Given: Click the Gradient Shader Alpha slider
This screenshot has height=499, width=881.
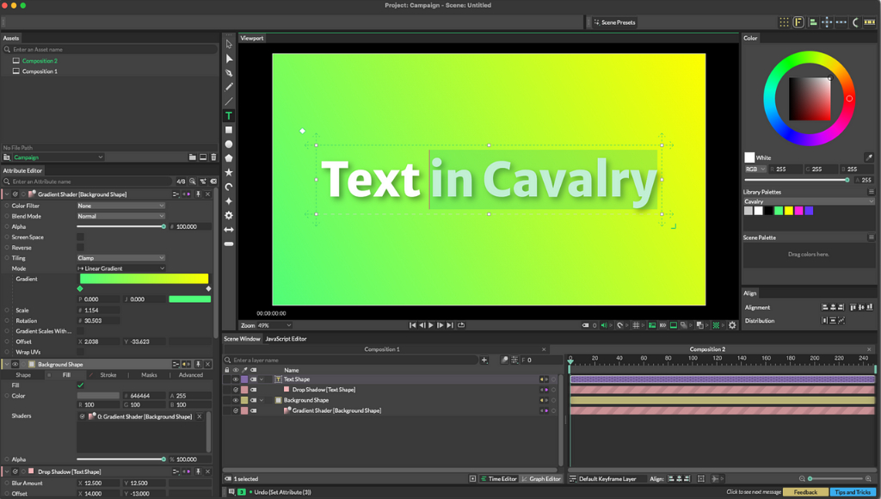Looking at the screenshot, I should [120, 226].
